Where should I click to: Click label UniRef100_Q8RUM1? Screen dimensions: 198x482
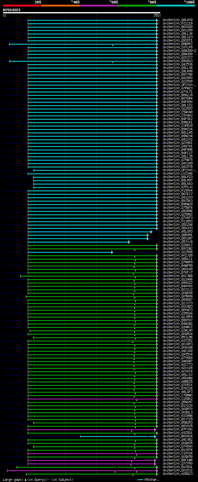pyautogui.click(x=178, y=235)
